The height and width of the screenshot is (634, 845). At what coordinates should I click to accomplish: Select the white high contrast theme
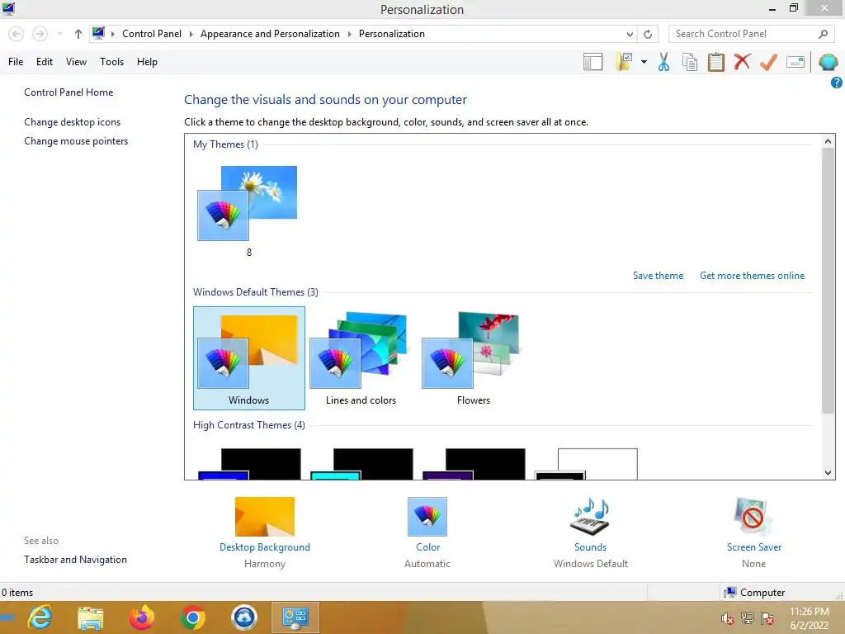click(586, 464)
